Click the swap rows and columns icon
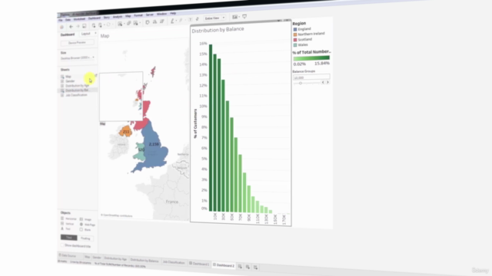 (x=147, y=22)
